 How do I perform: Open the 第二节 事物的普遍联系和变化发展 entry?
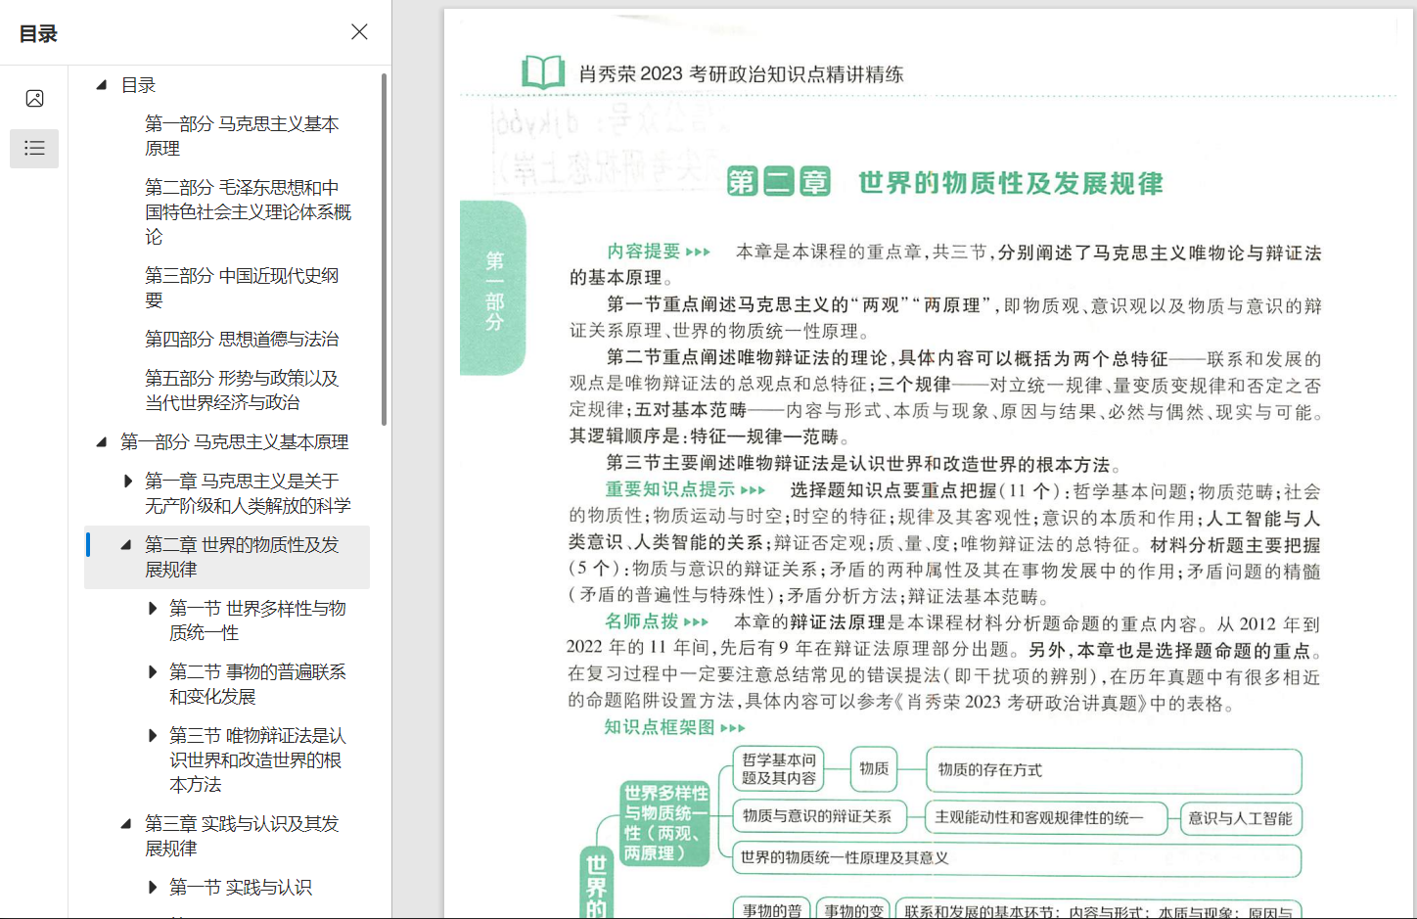[x=257, y=684]
